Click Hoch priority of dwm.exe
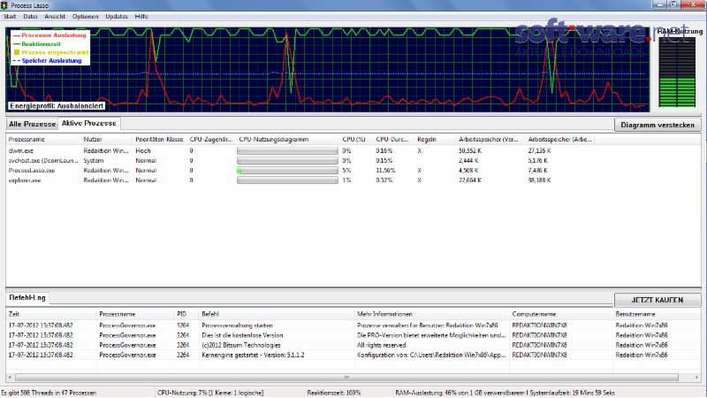707x398 pixels. 143,150
